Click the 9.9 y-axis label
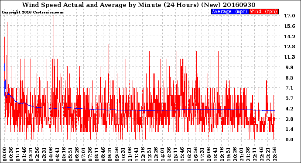 [x=290, y=67]
